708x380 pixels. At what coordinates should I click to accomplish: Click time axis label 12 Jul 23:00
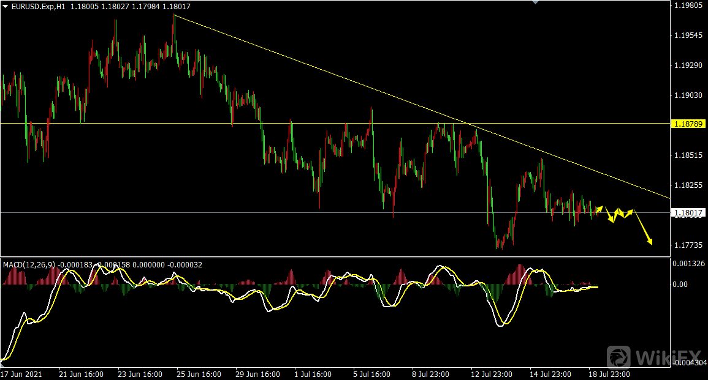click(x=491, y=374)
